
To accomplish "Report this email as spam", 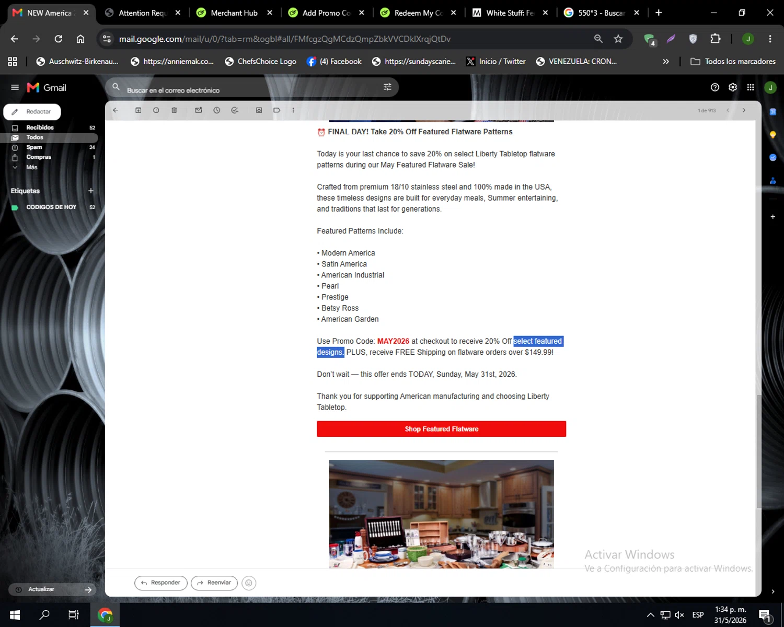I will point(156,110).
